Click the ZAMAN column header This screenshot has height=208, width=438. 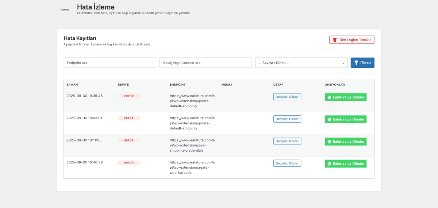72,85
